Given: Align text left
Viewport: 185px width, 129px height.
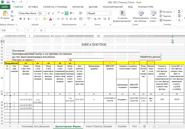Looking at the screenshot, I should pos(58,19).
